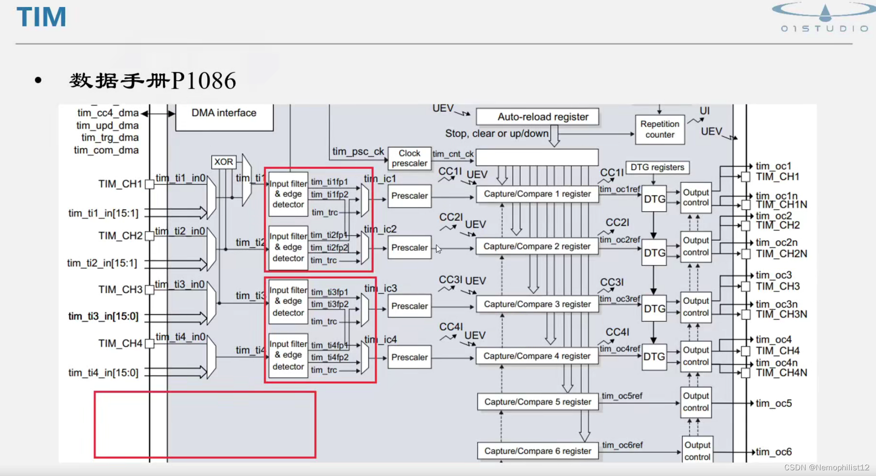This screenshot has height=476, width=876.
Task: Select the DTG registers block
Action: click(657, 167)
